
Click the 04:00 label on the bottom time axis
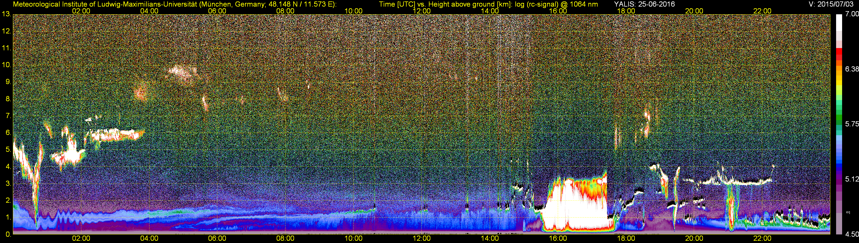[149, 239]
